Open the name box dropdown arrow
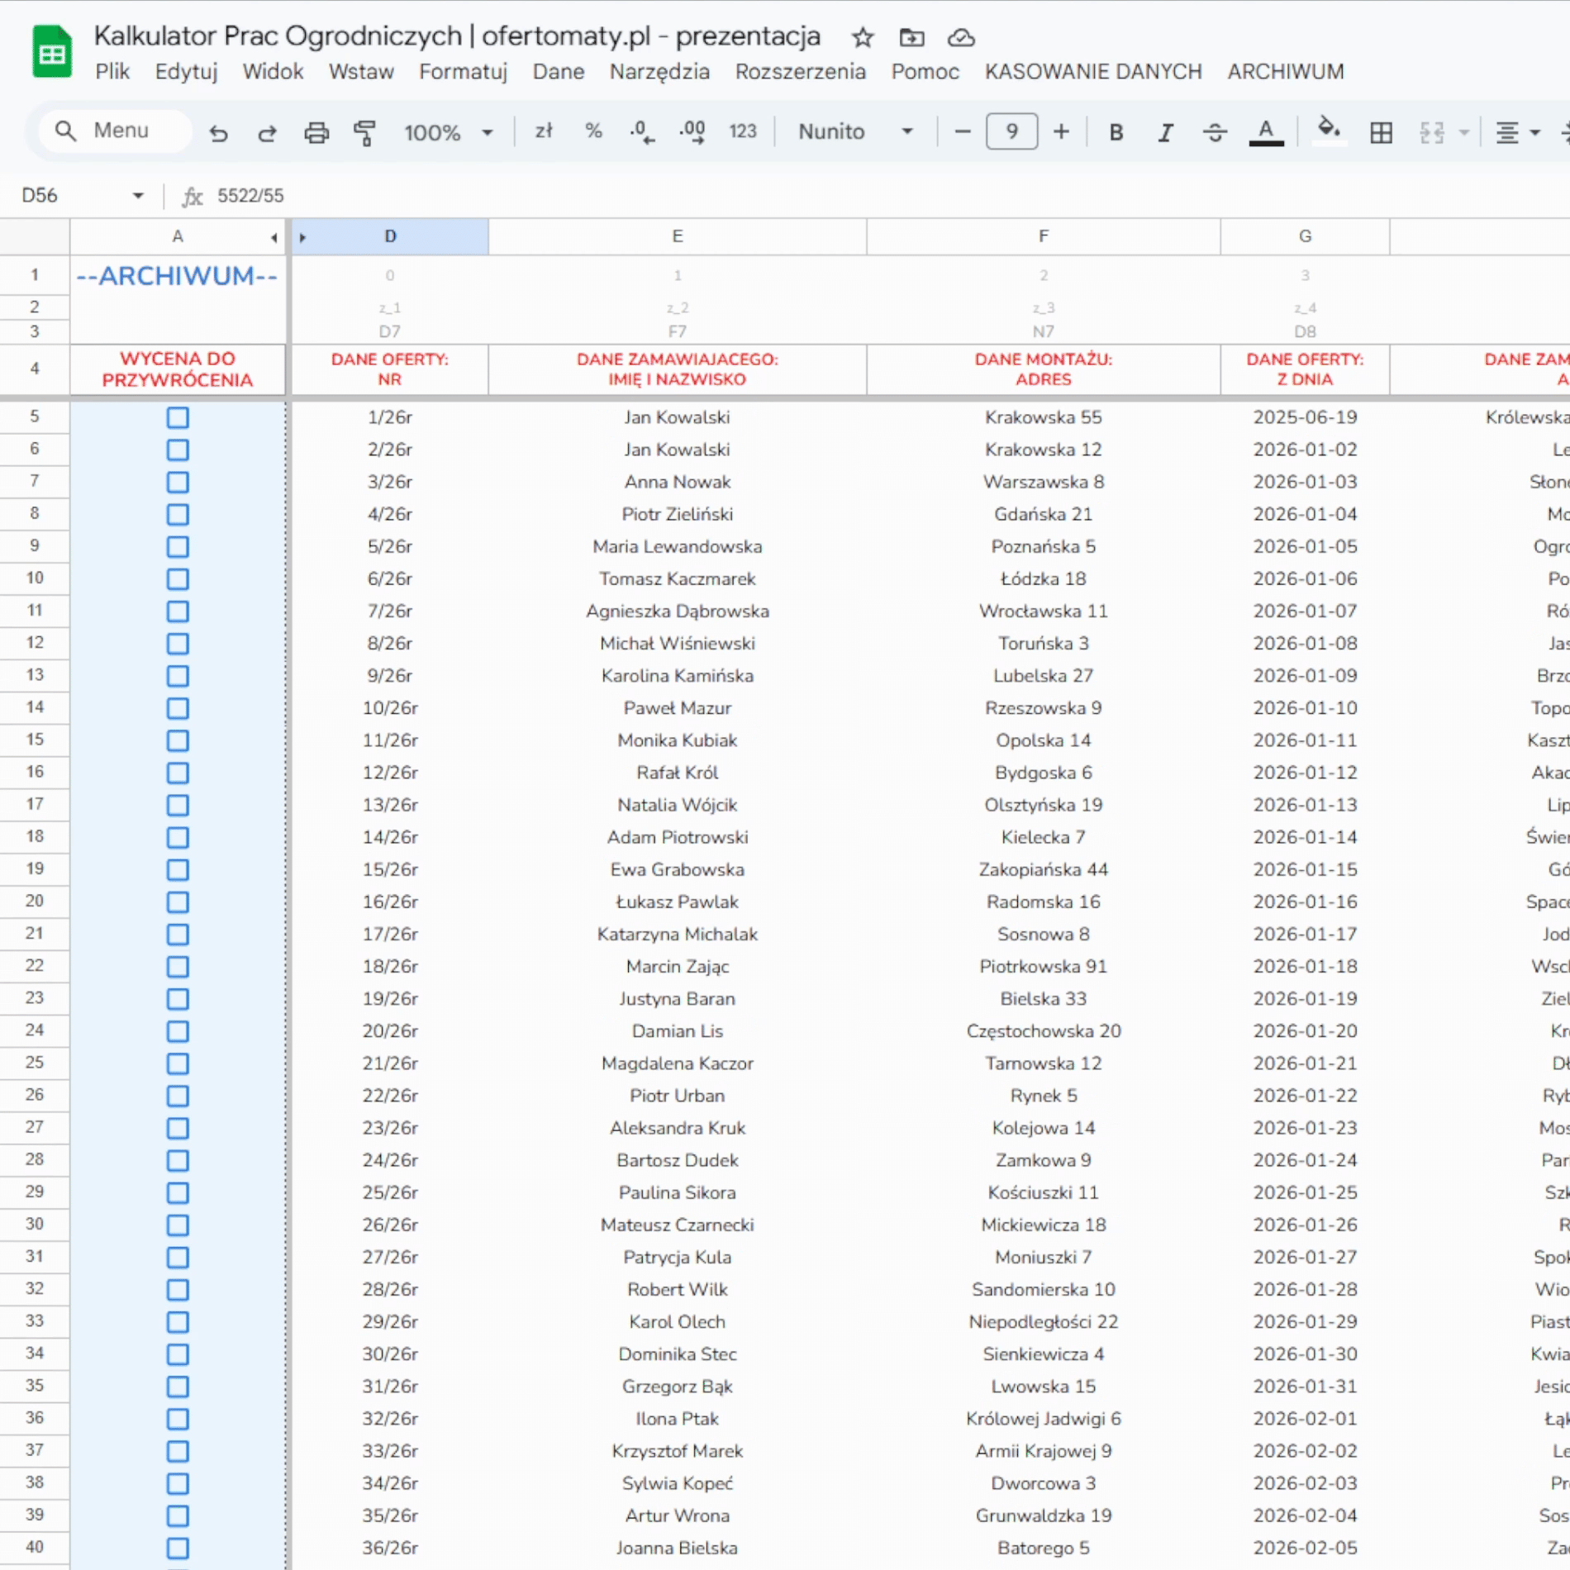Screen dimensions: 1570x1570 (x=138, y=196)
